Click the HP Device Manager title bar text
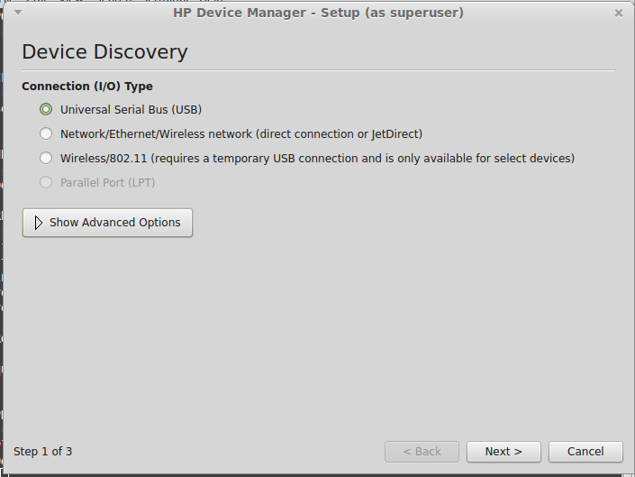635x477 pixels. click(318, 13)
